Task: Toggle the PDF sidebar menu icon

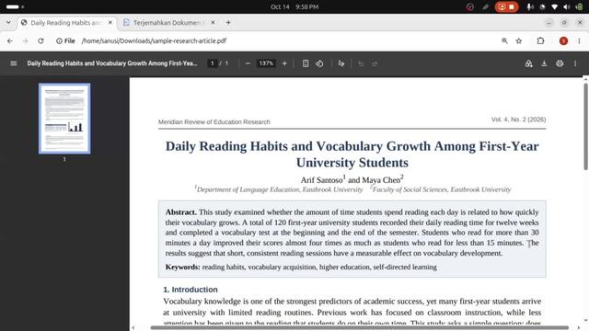Action: [x=14, y=63]
